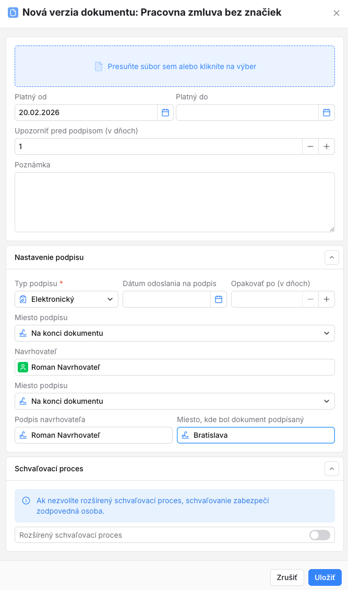Click the Uložiť button

pos(325,577)
